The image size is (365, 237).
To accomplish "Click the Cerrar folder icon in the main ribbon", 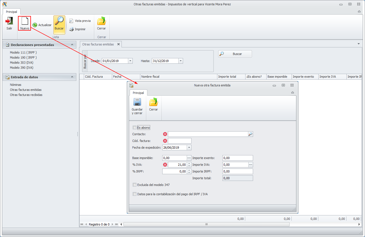I will point(102,21).
